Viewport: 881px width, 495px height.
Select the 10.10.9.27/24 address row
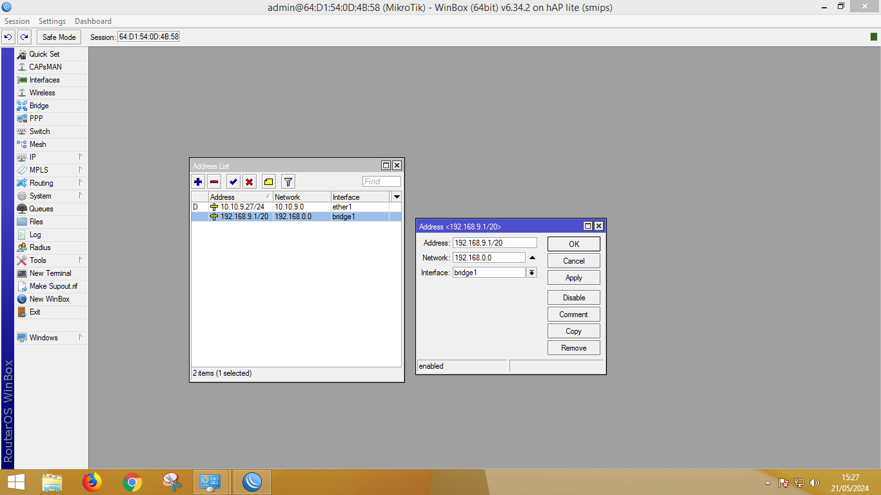coord(242,207)
